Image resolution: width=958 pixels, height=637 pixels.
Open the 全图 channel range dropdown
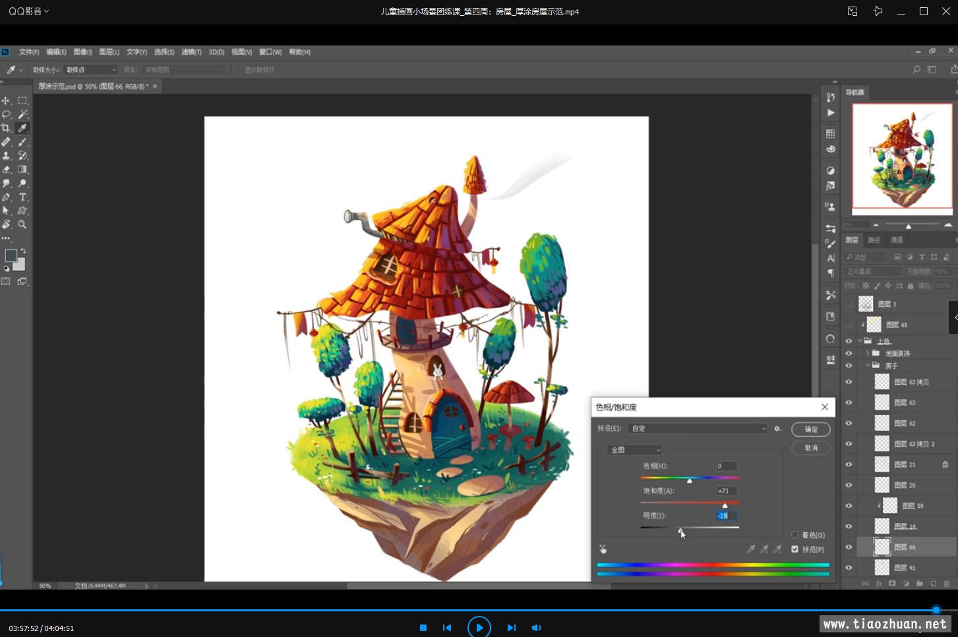[634, 450]
